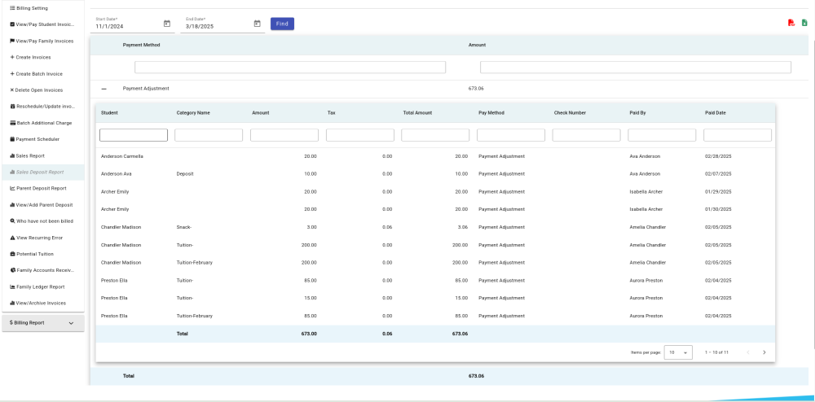Sort by Check Number column header
The width and height of the screenshot is (815, 402).
570,112
